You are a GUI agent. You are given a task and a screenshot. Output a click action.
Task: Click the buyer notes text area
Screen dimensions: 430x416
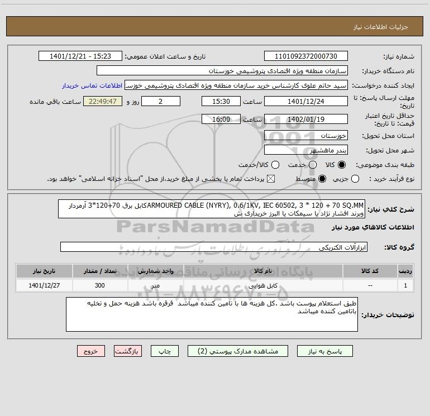212,314
